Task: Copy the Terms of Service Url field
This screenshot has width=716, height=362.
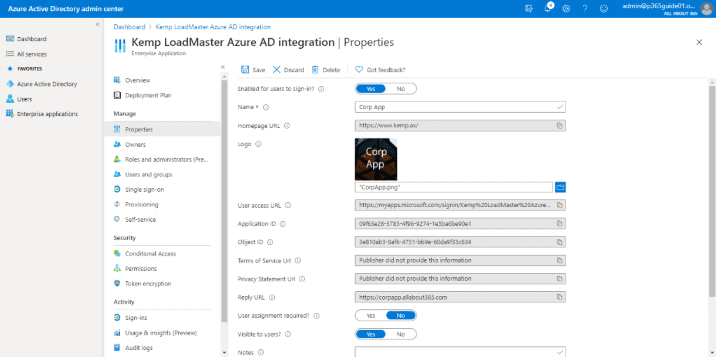Action: pyautogui.click(x=560, y=260)
